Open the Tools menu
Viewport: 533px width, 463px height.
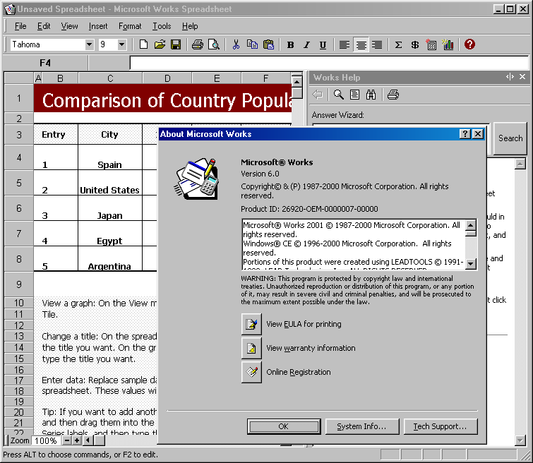[162, 26]
